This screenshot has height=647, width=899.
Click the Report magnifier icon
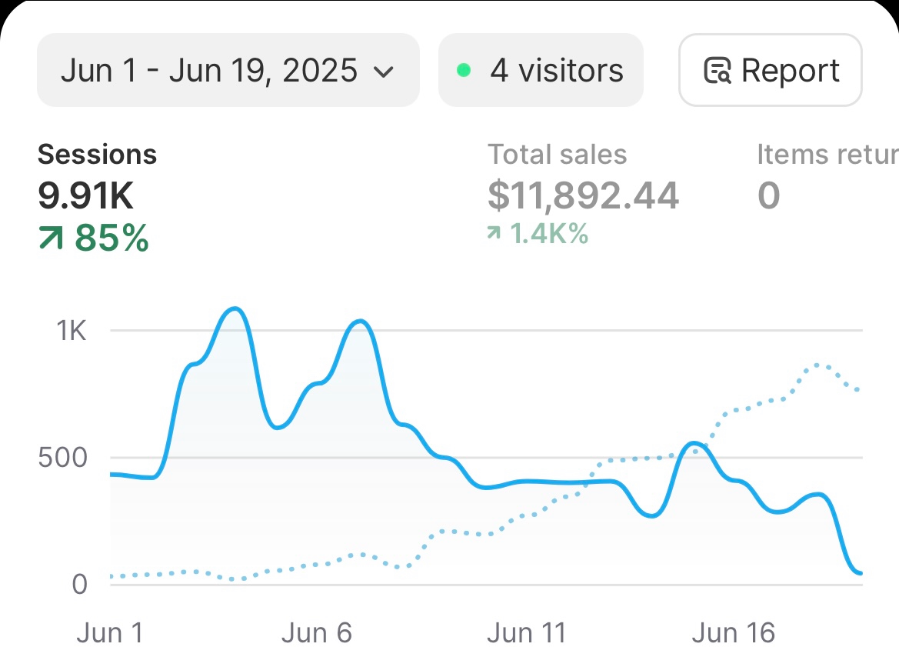coord(718,71)
